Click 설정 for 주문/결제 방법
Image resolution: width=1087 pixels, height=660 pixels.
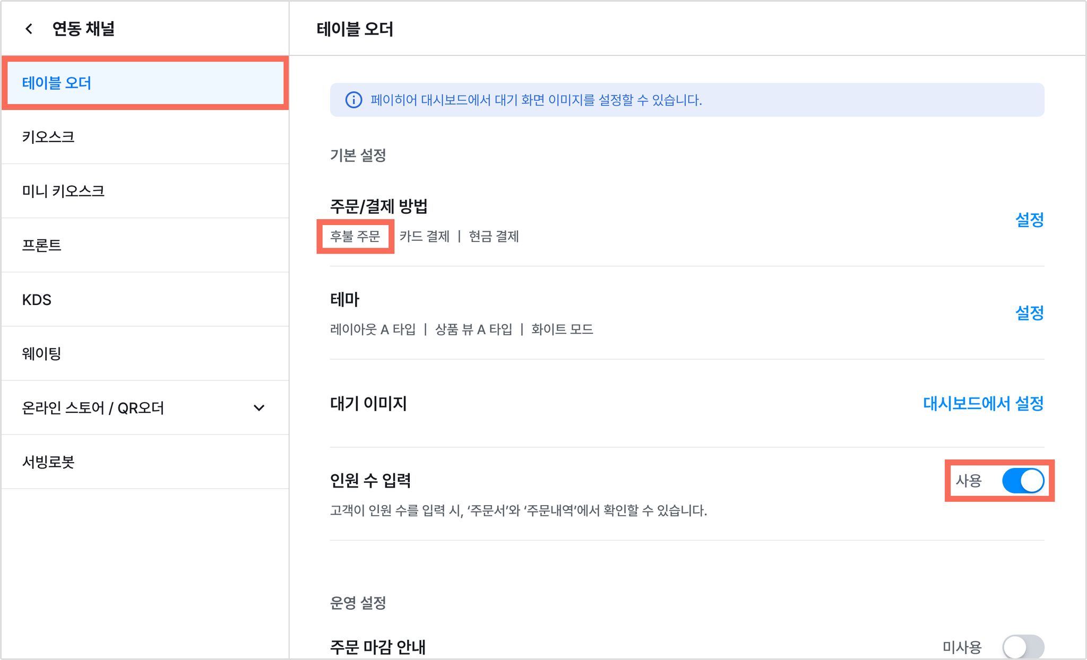pos(1029,220)
